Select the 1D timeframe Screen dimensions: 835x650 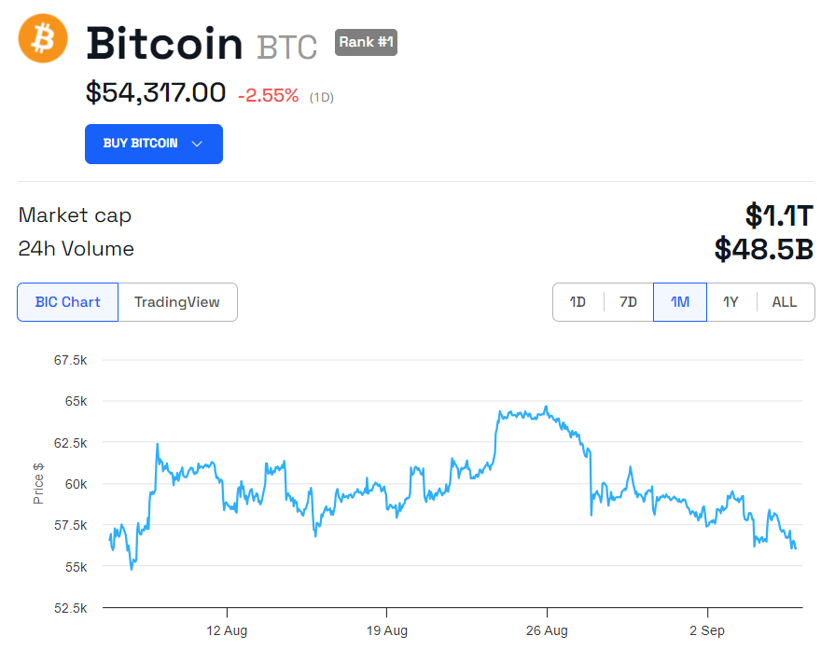(578, 301)
